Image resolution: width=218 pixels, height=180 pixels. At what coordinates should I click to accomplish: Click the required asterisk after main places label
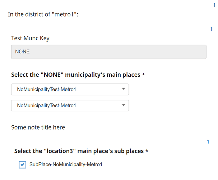pos(143,75)
